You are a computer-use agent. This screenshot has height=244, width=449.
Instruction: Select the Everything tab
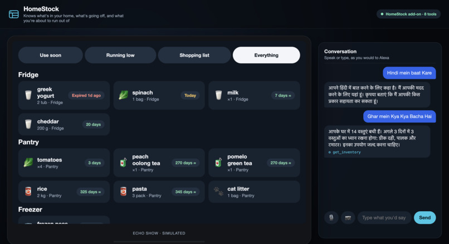[x=266, y=55]
